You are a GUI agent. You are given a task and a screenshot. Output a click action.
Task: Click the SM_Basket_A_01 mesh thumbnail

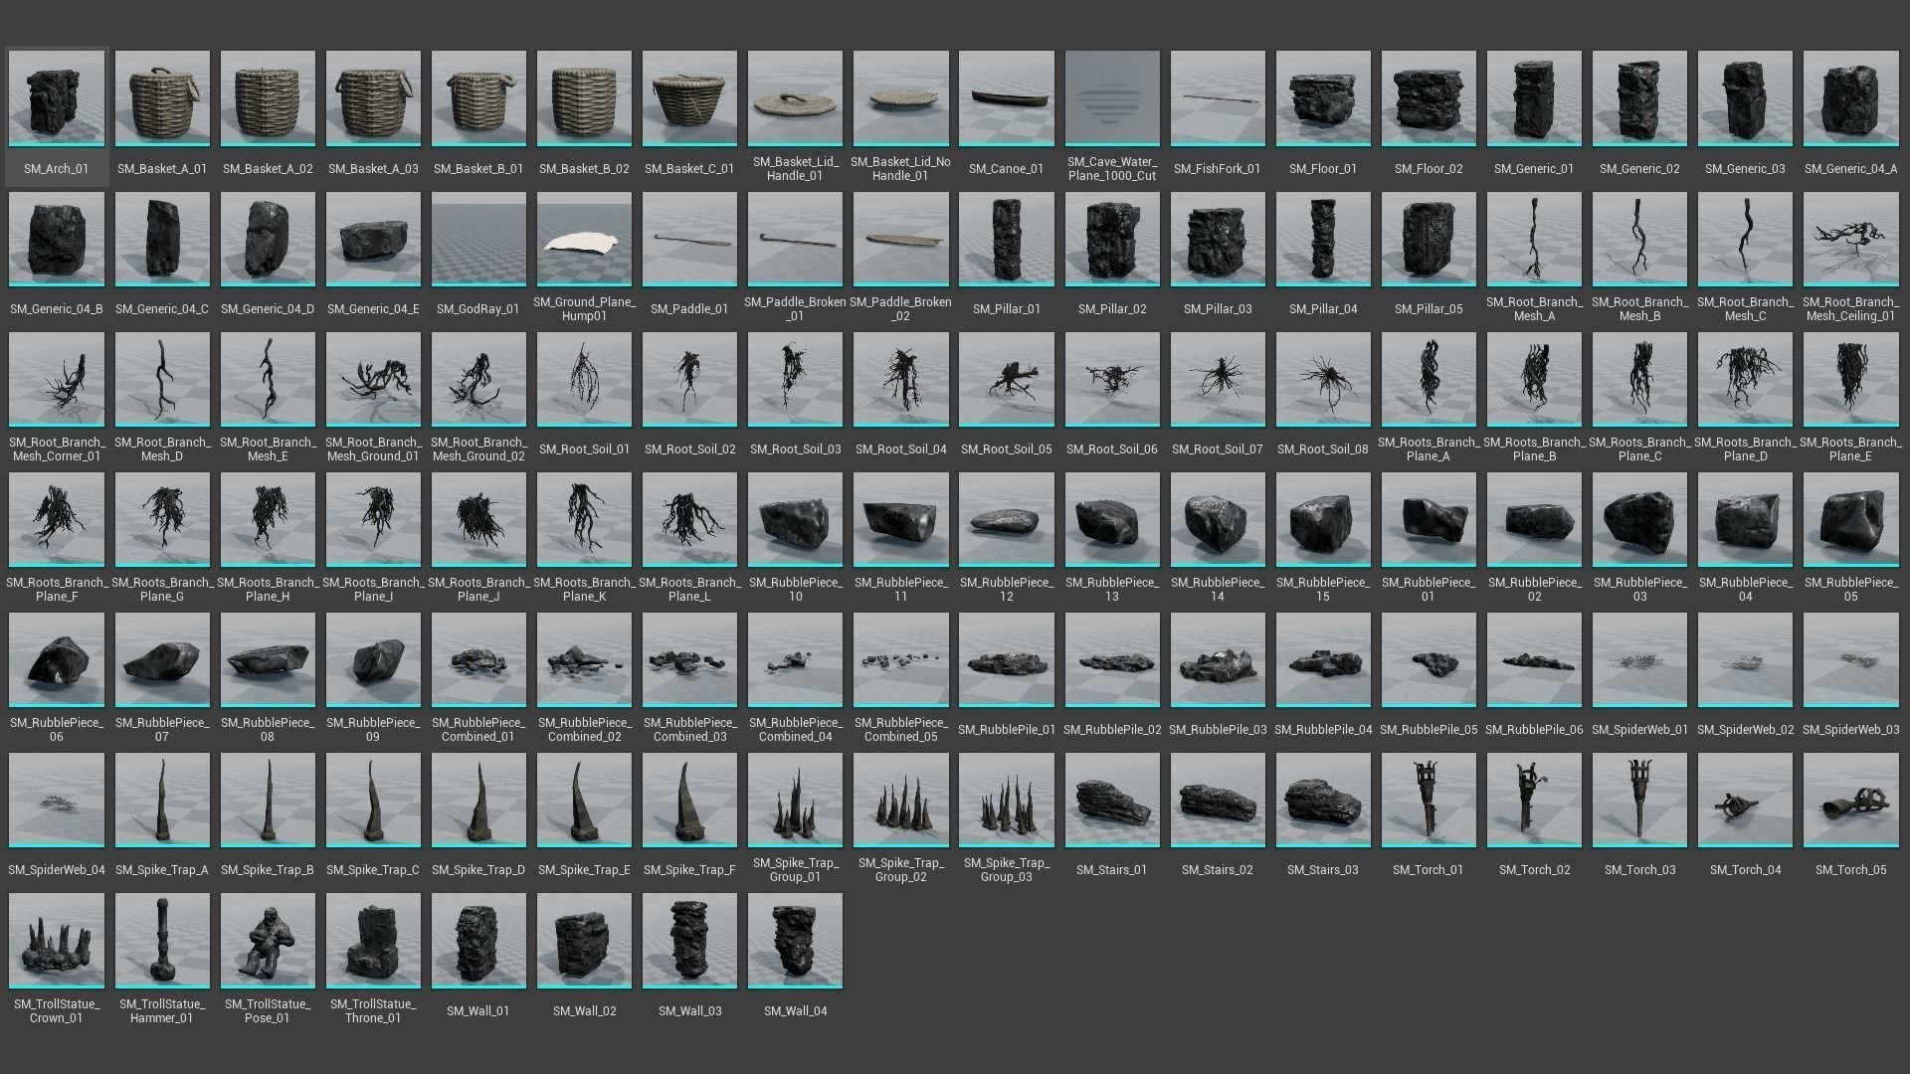(x=162, y=98)
